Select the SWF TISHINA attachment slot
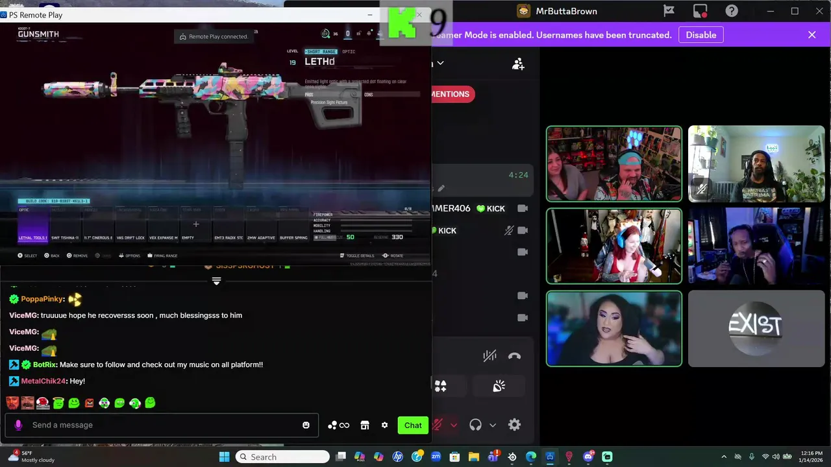The image size is (831, 467). coord(65,225)
